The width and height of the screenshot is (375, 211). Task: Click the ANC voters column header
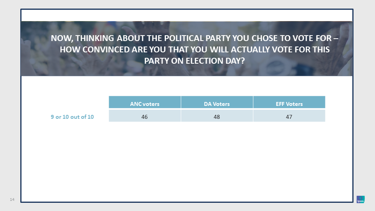145,102
